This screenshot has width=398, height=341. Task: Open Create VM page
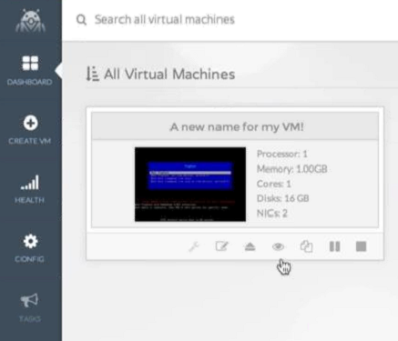click(x=30, y=130)
